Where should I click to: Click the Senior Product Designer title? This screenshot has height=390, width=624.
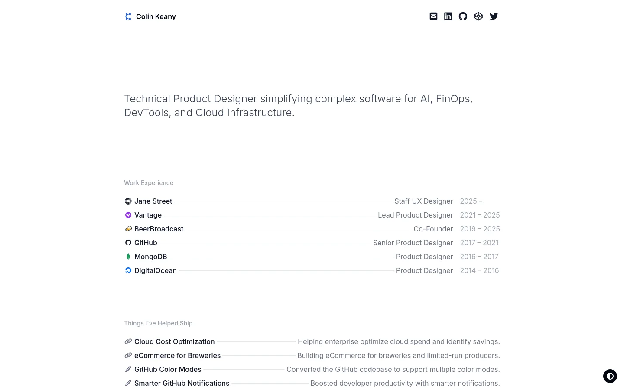tap(413, 243)
